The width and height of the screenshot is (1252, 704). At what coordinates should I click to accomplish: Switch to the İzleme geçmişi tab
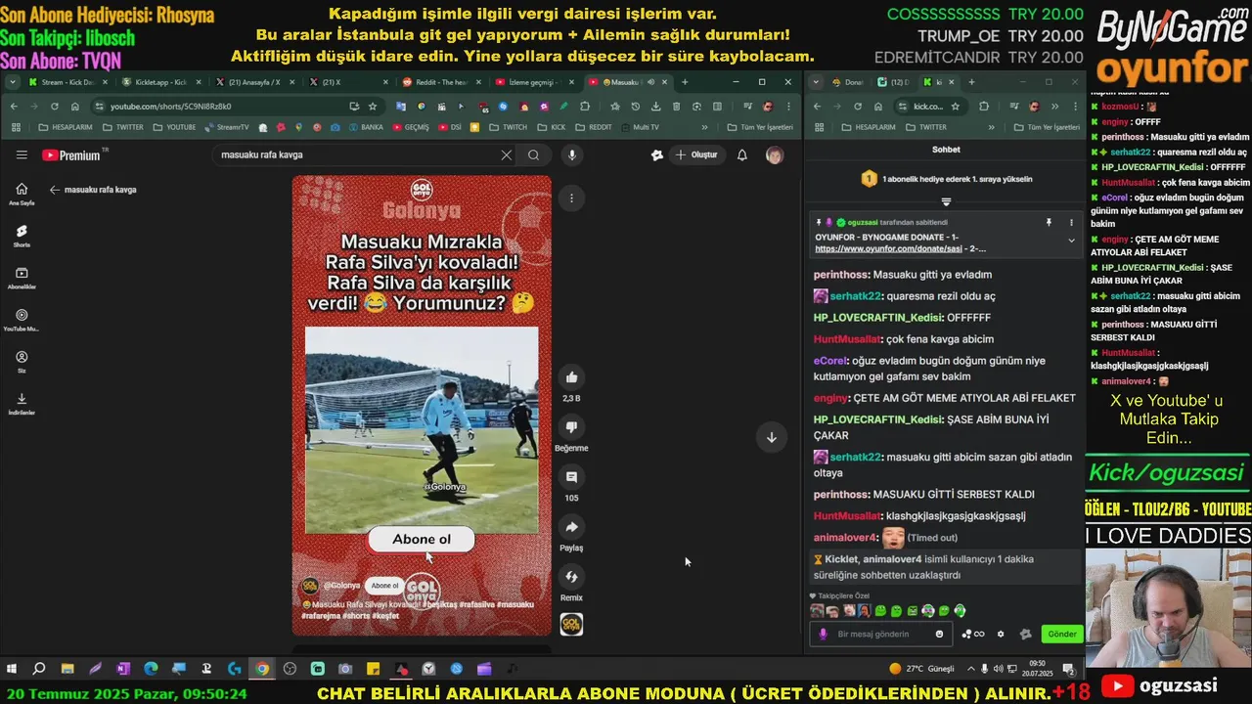(x=531, y=82)
